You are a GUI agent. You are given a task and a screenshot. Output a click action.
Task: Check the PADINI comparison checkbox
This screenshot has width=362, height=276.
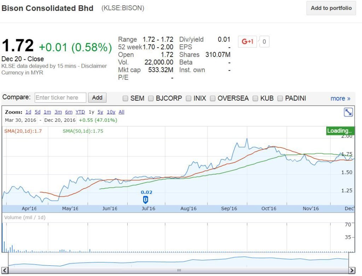[x=280, y=98]
